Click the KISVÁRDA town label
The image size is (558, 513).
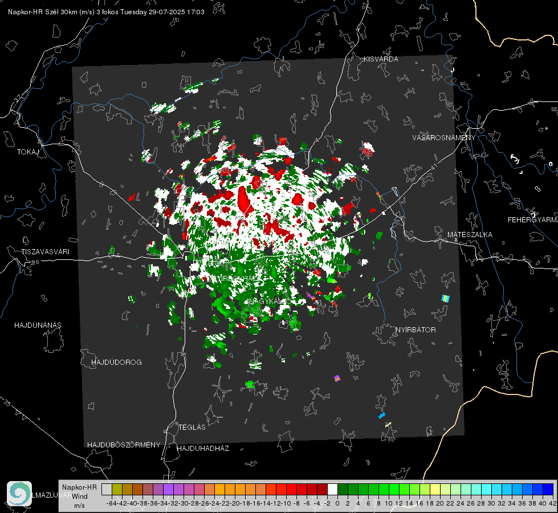(x=381, y=59)
